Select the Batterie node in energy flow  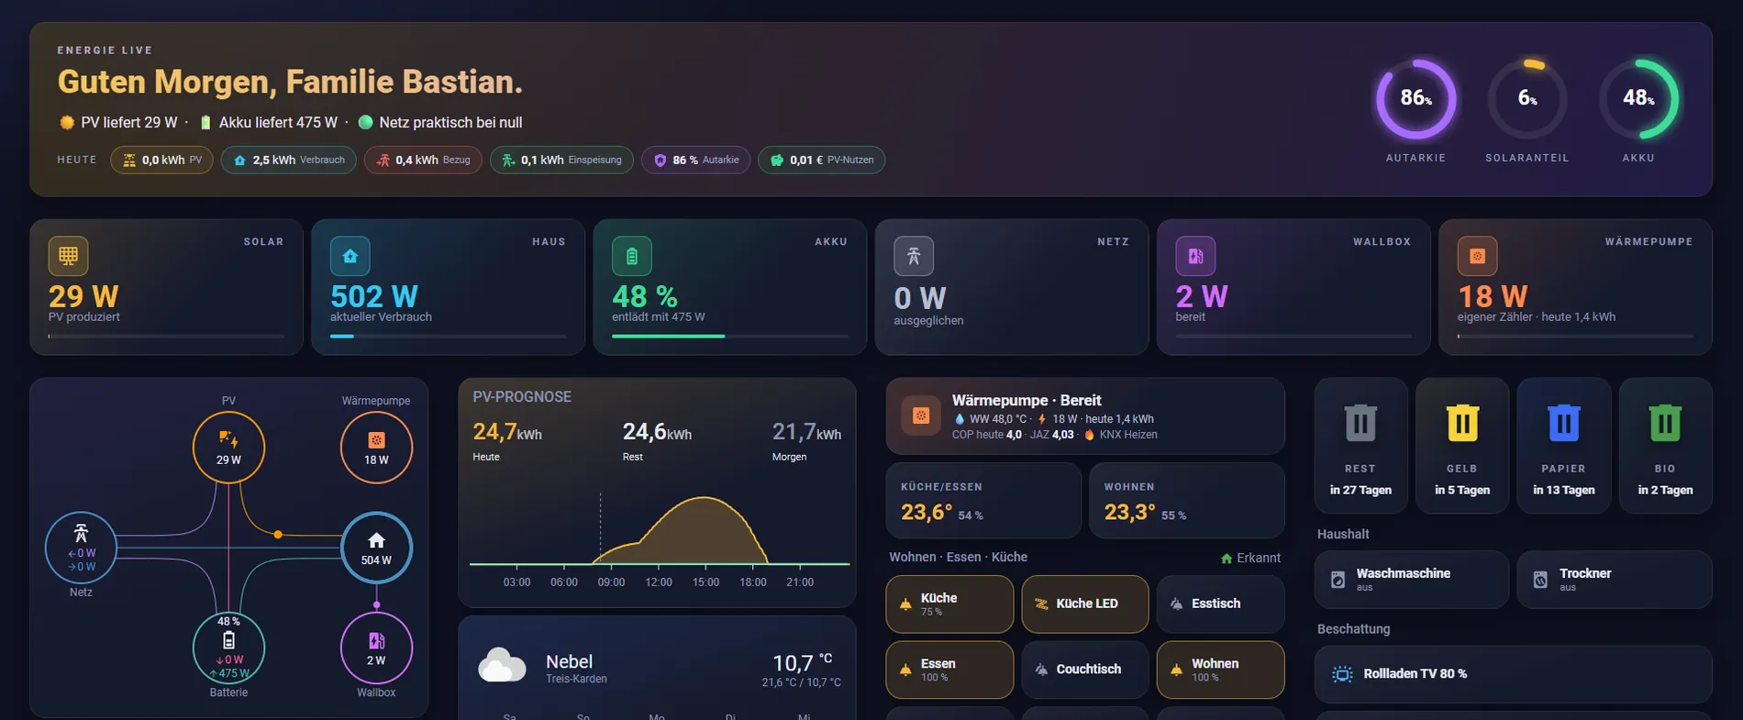point(228,648)
